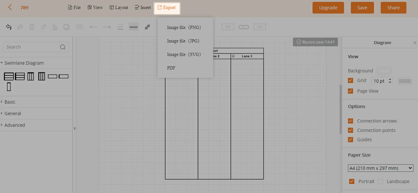
Task: Pick the single vertical lane shape
Action: pos(9,87)
